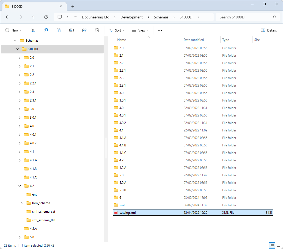This screenshot has height=249, width=283.
Task: Open a new tab with plus button
Action: 73,6
